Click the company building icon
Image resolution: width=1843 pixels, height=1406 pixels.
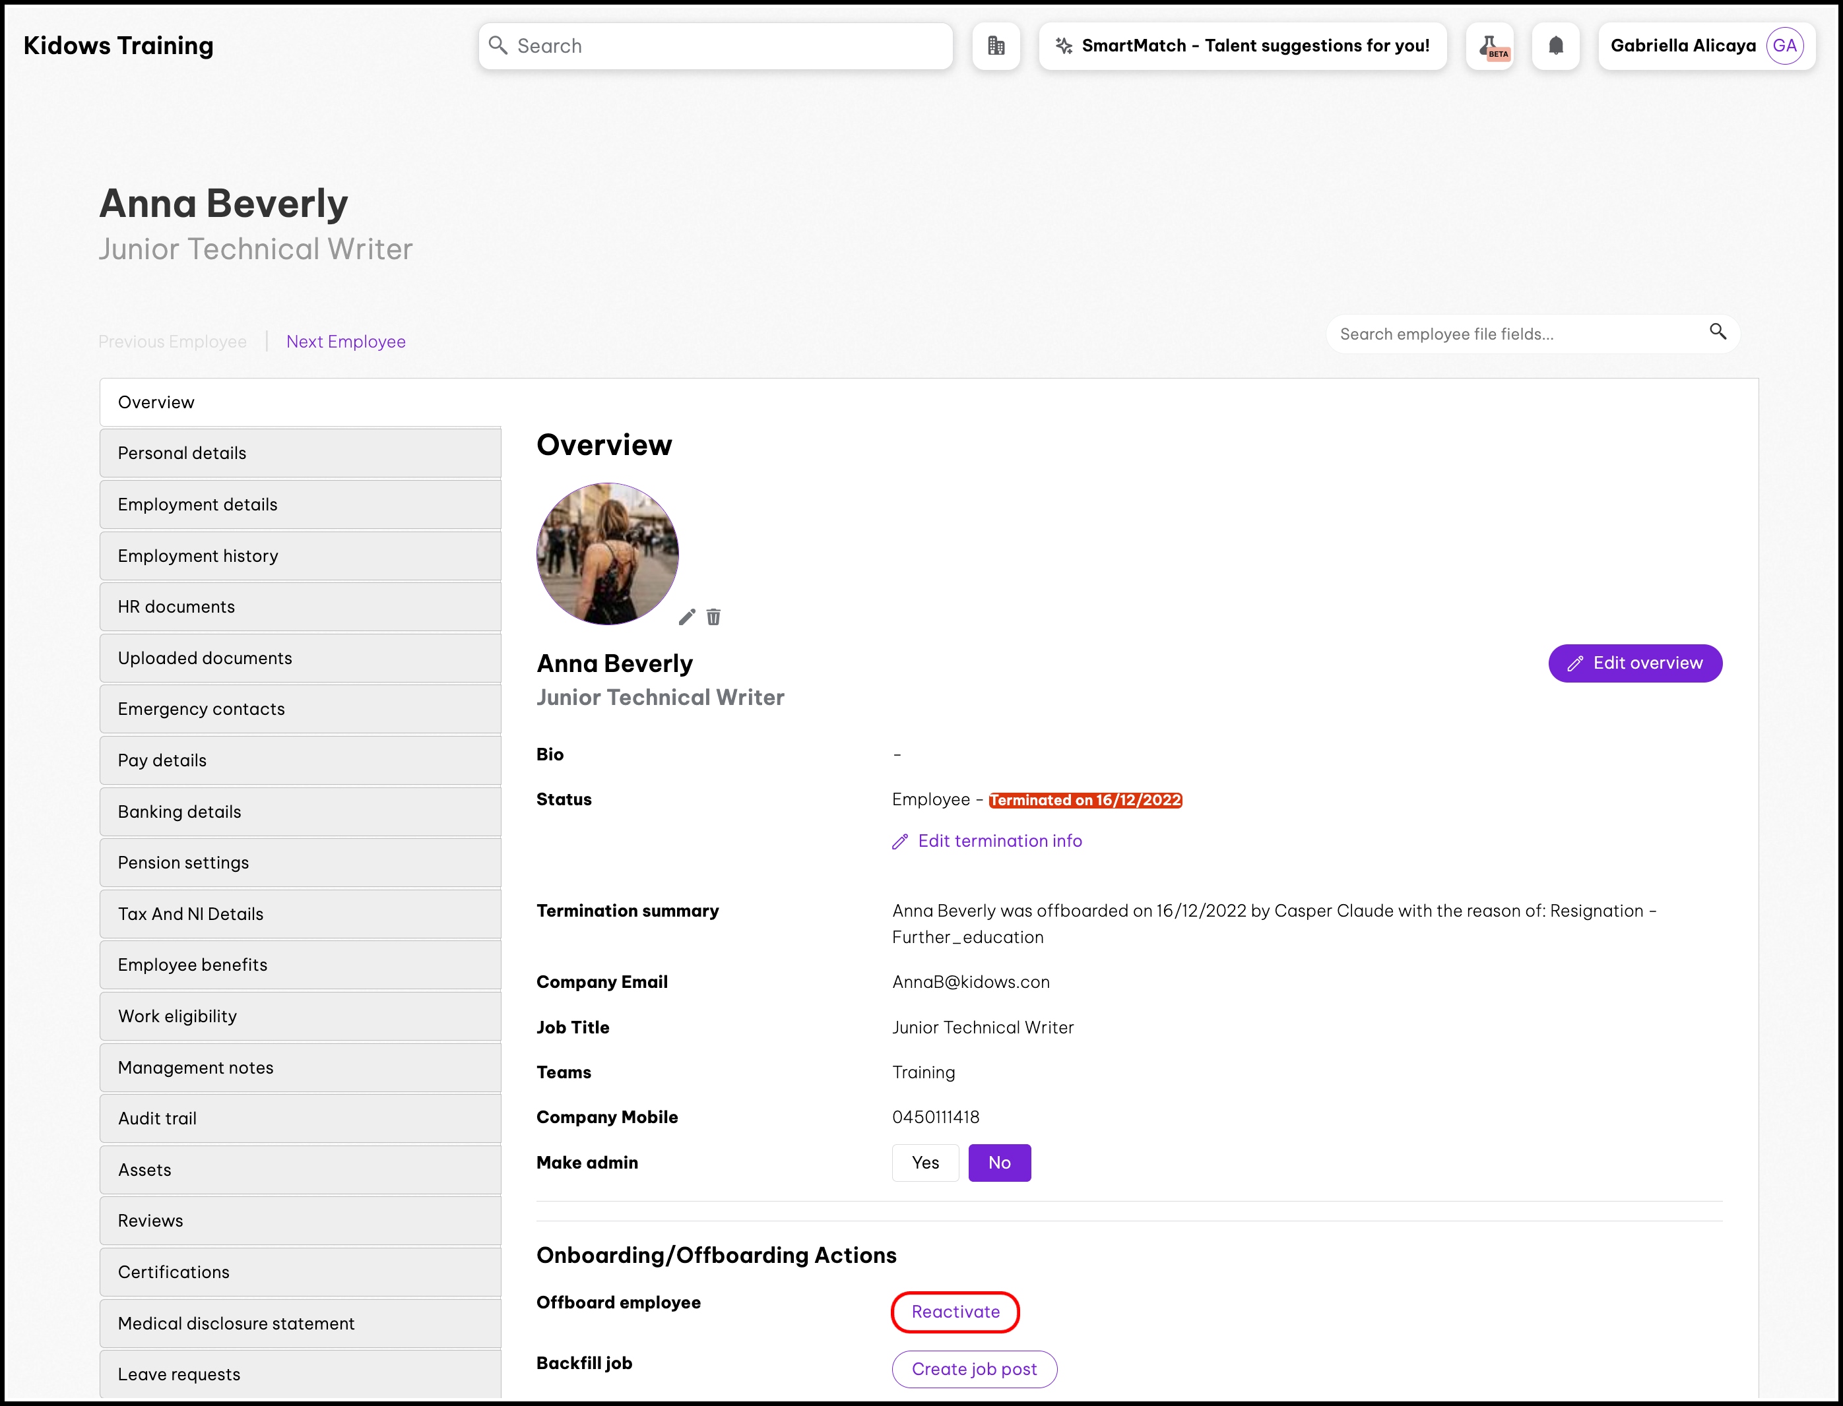[996, 46]
